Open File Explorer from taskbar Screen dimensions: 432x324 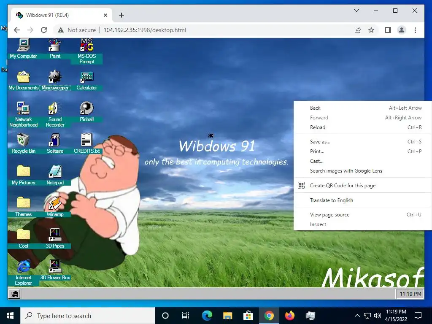(227, 316)
